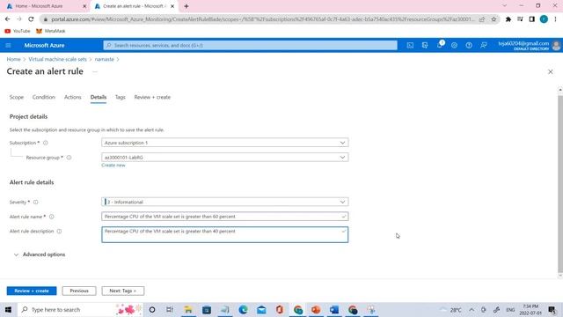The height and width of the screenshot is (317, 563).
Task: Switch to the Review + create tab
Action: pyautogui.click(x=152, y=97)
